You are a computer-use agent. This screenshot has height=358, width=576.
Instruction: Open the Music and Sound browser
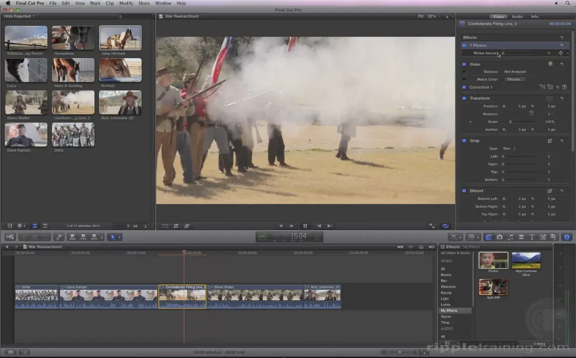click(510, 237)
